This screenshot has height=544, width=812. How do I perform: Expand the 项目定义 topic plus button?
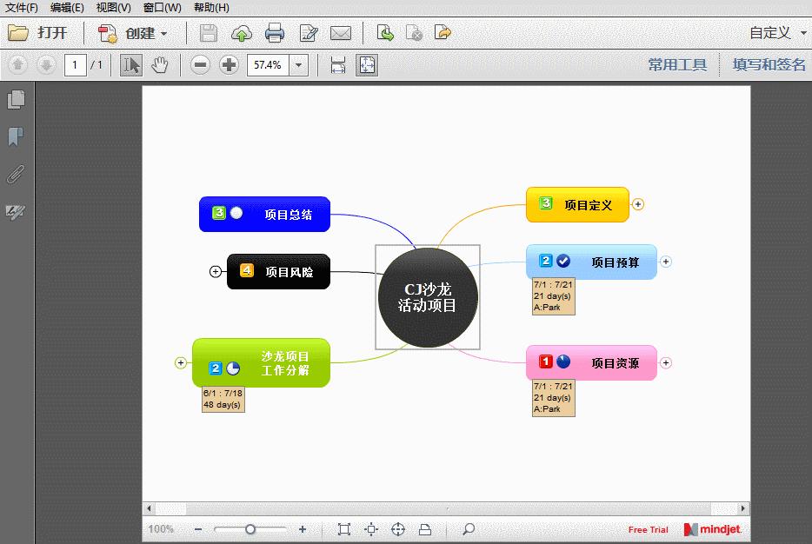(x=638, y=204)
